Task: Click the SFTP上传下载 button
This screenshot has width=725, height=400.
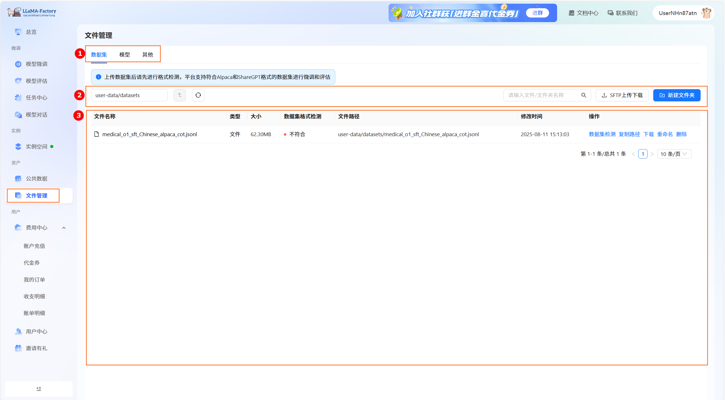Action: tap(622, 95)
